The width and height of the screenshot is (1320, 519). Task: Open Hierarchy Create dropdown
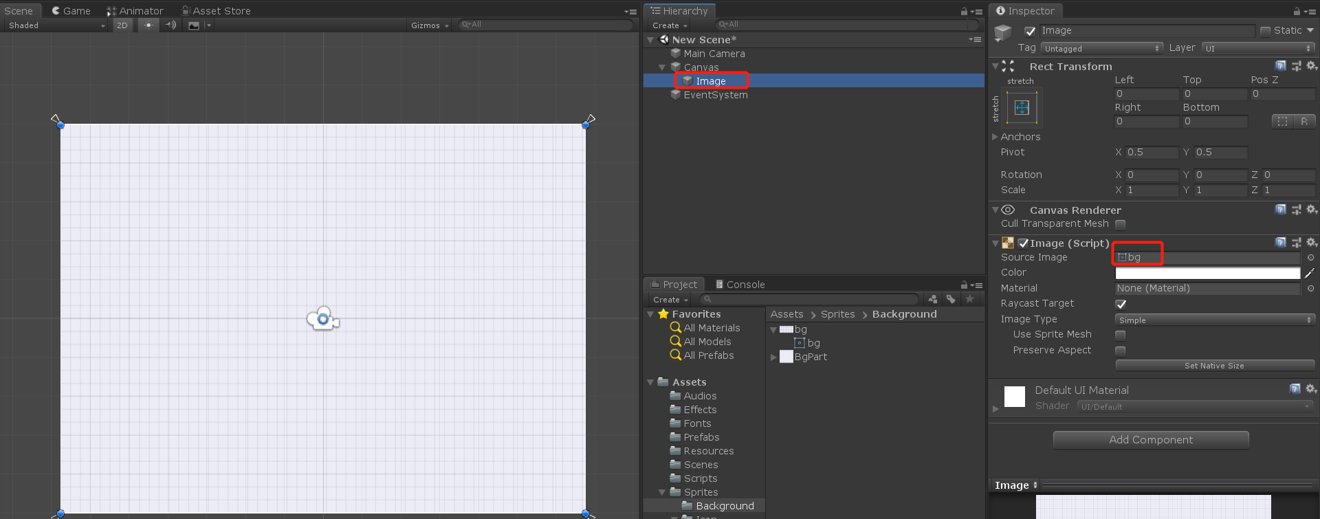coord(670,25)
